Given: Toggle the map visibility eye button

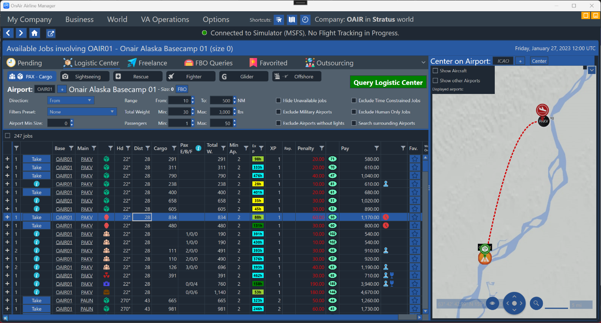Looking at the screenshot, I should (493, 304).
